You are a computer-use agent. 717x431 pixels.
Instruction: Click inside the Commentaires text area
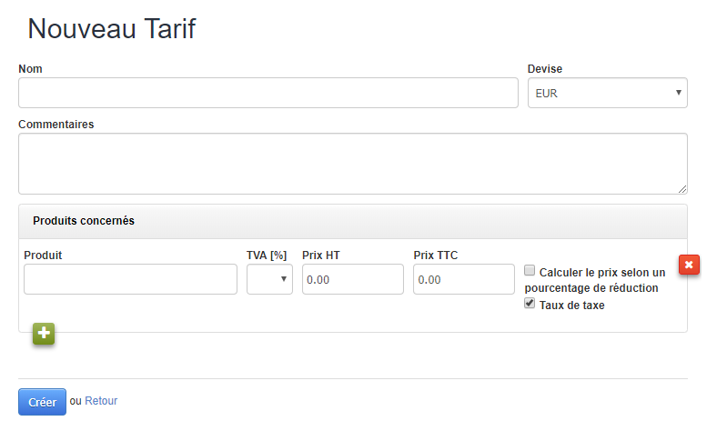pos(352,164)
